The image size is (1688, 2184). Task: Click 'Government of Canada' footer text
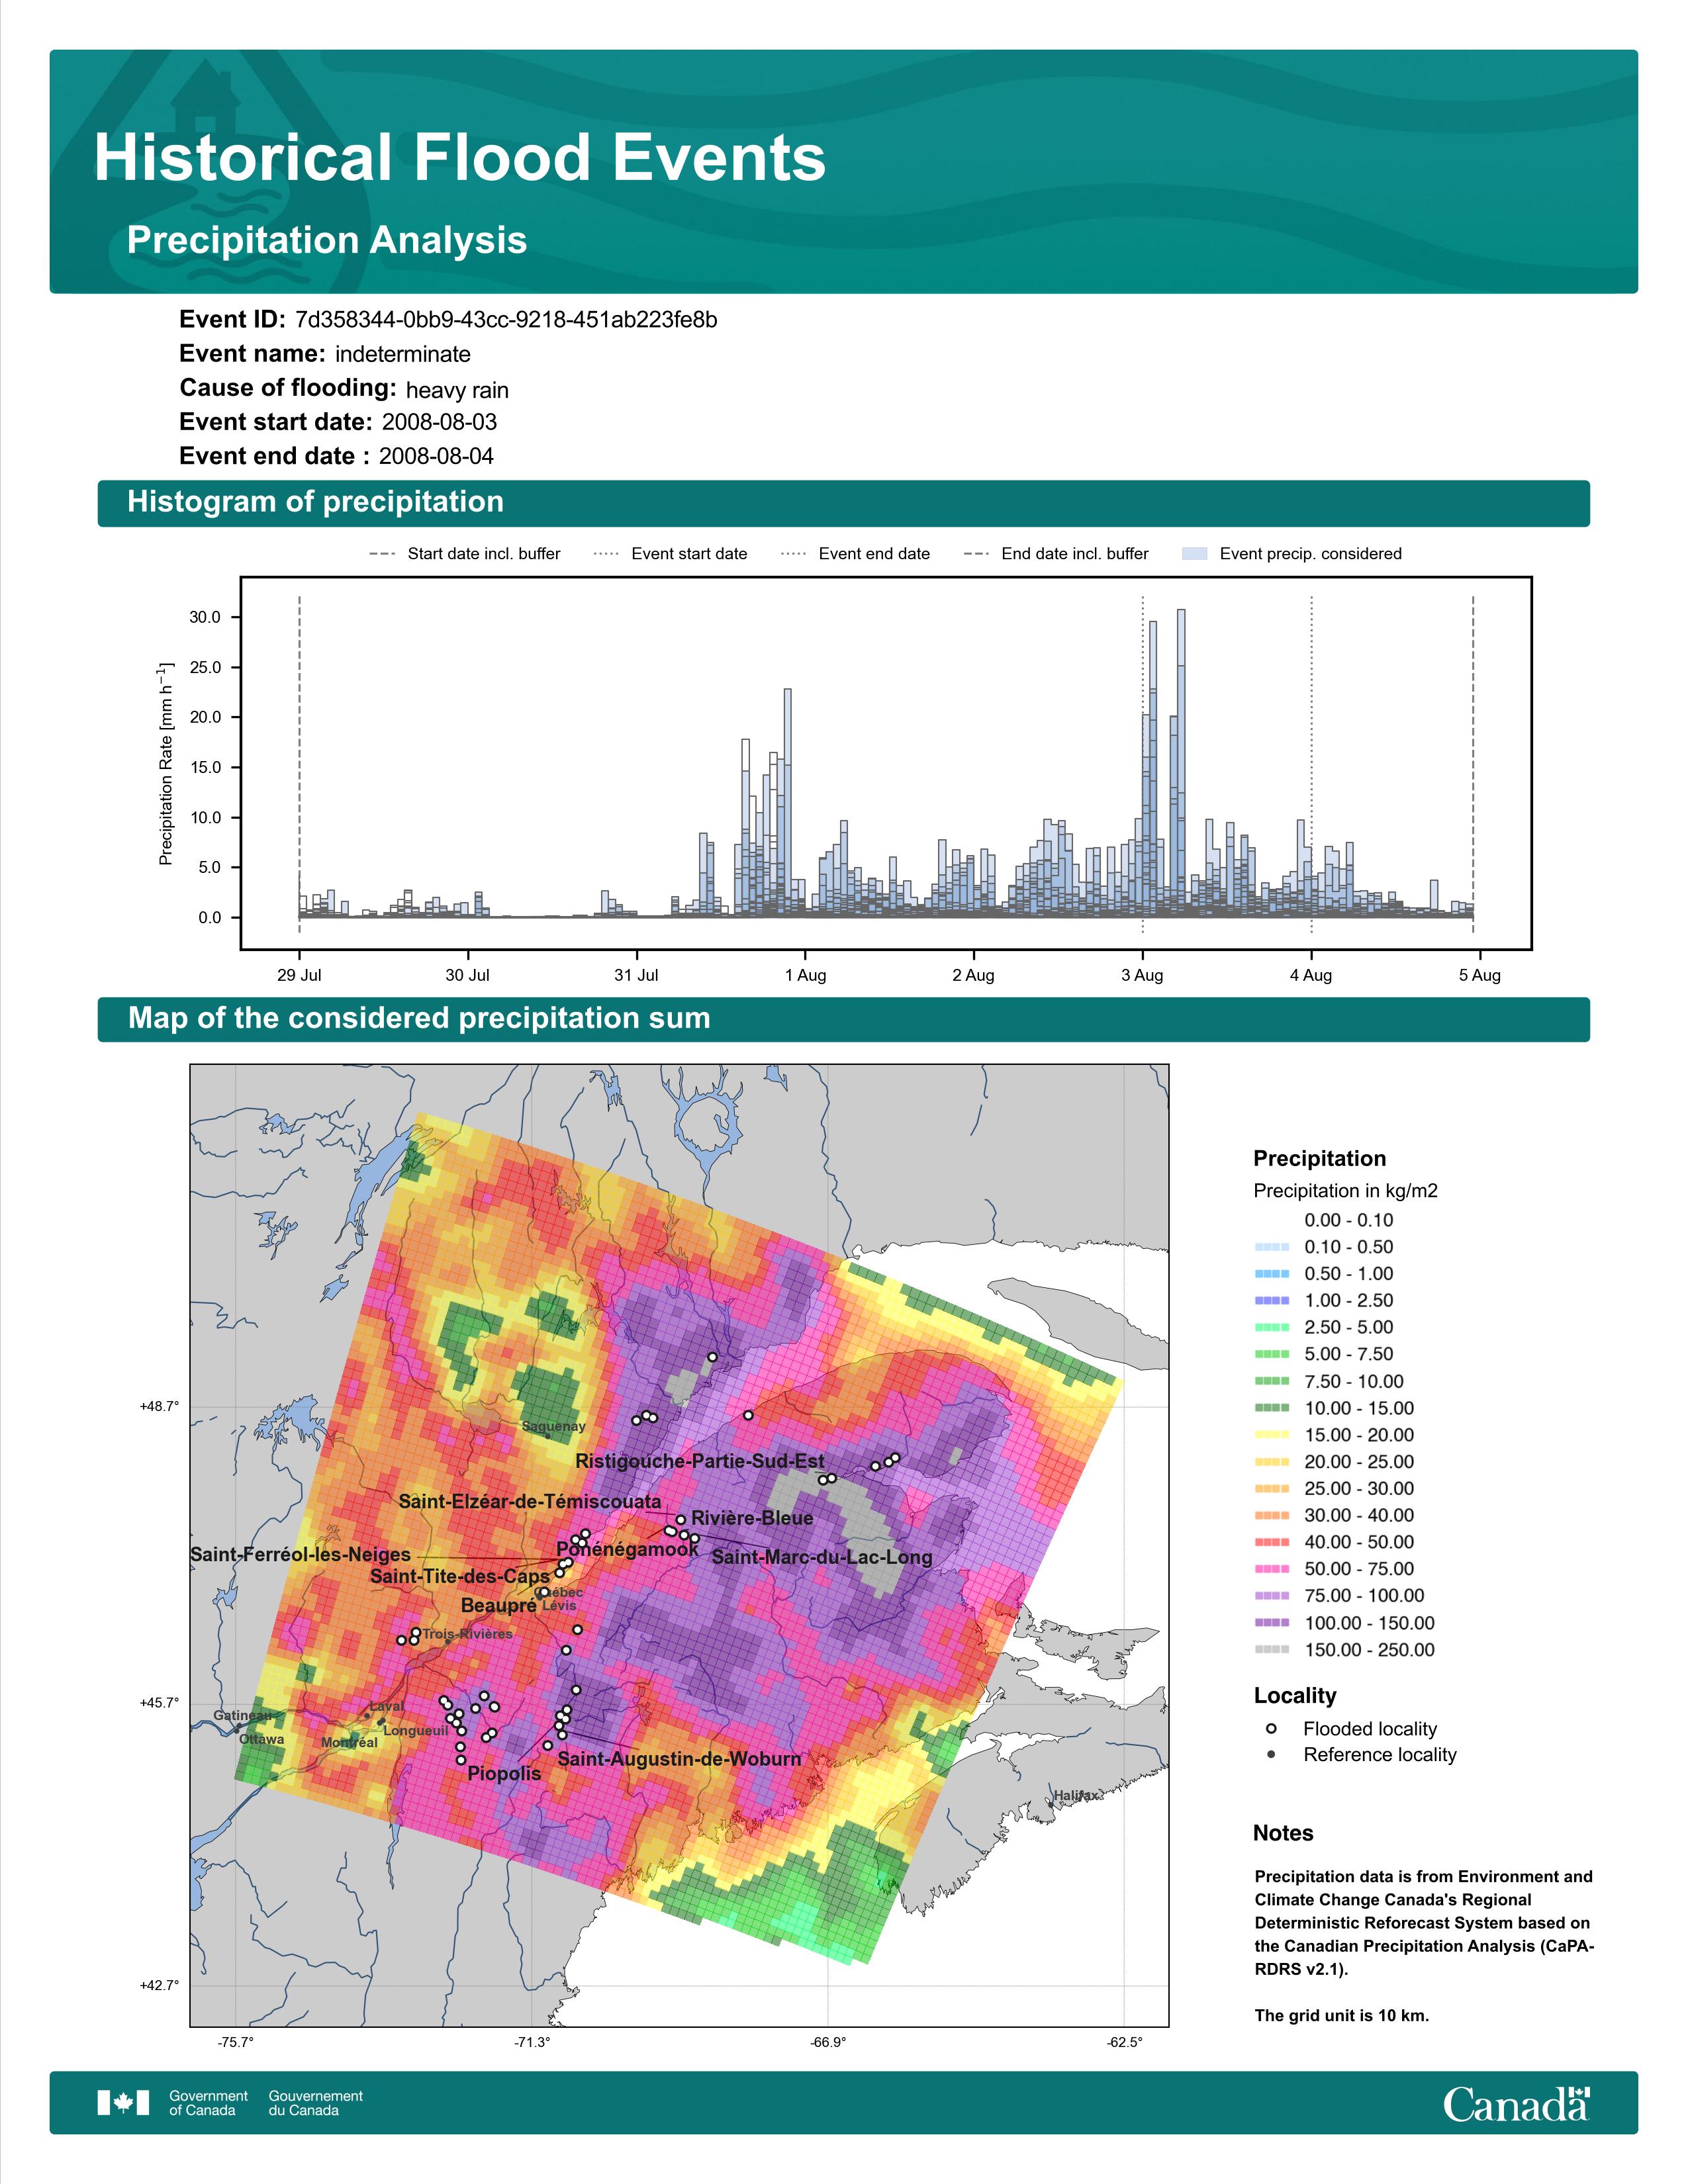point(208,2103)
